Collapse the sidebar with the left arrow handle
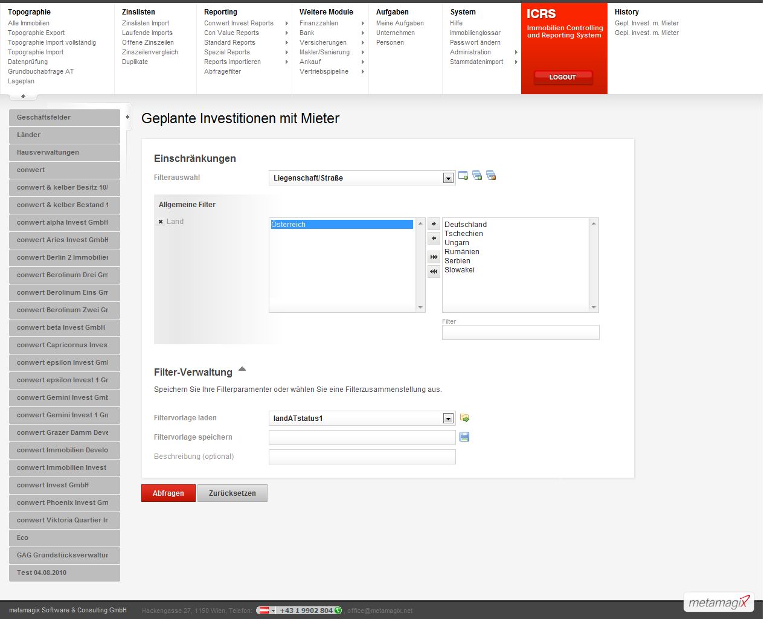 127,117
